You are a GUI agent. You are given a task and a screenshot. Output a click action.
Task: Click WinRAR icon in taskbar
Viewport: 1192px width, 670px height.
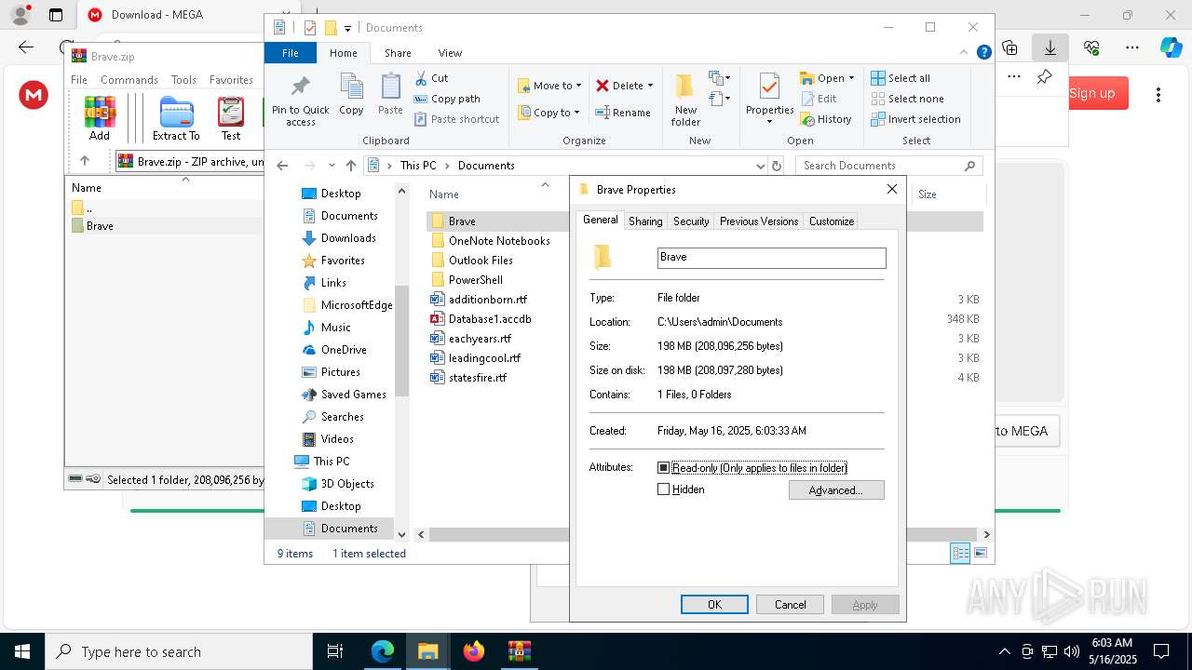tap(519, 651)
